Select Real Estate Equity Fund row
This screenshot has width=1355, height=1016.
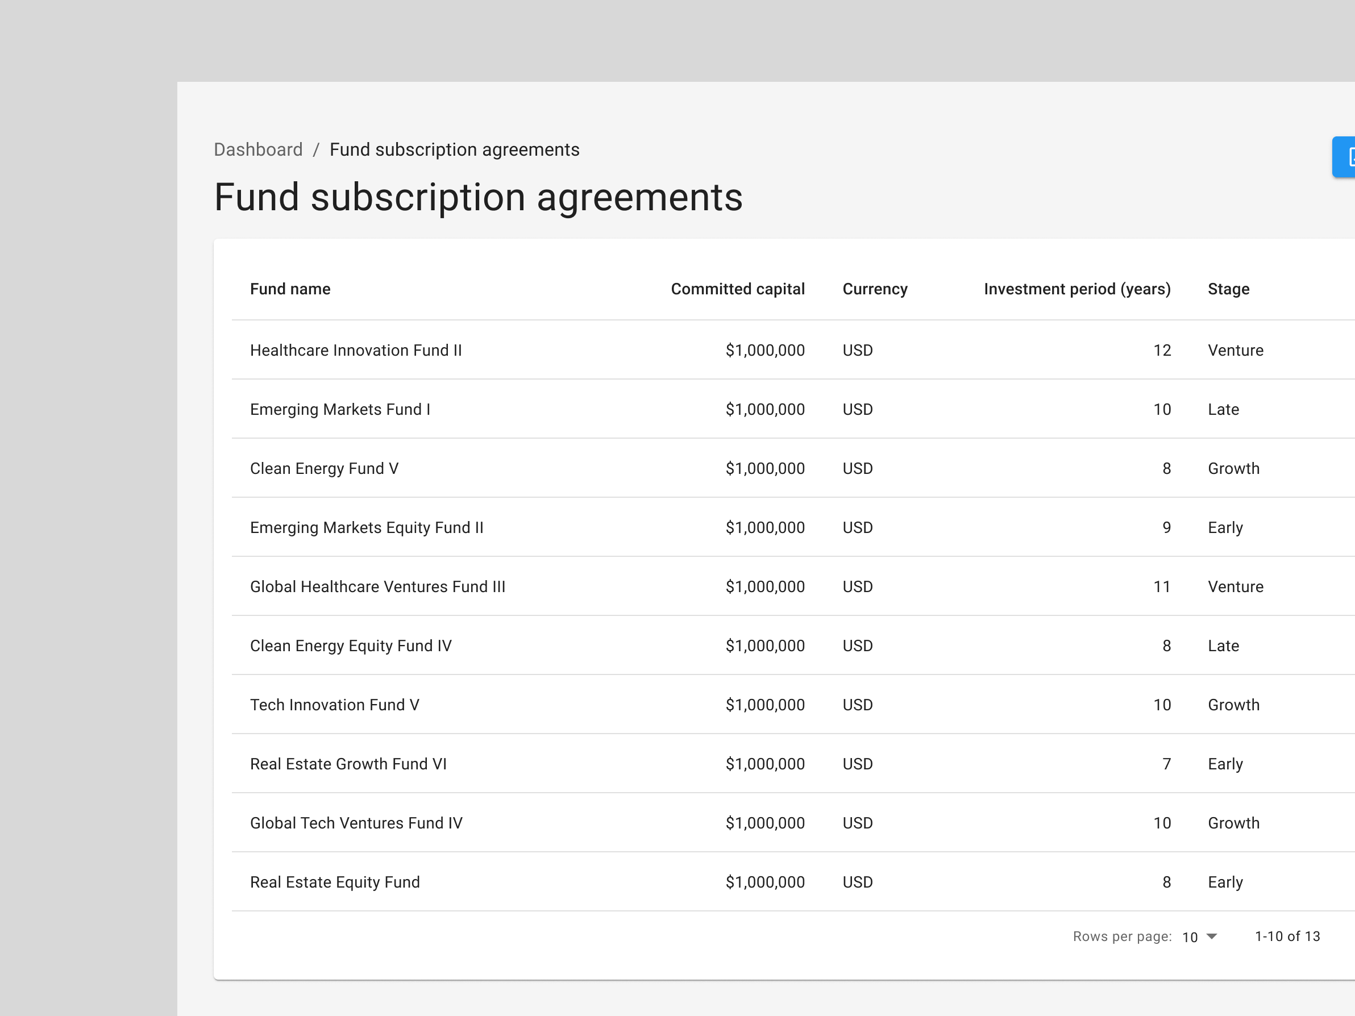click(793, 882)
